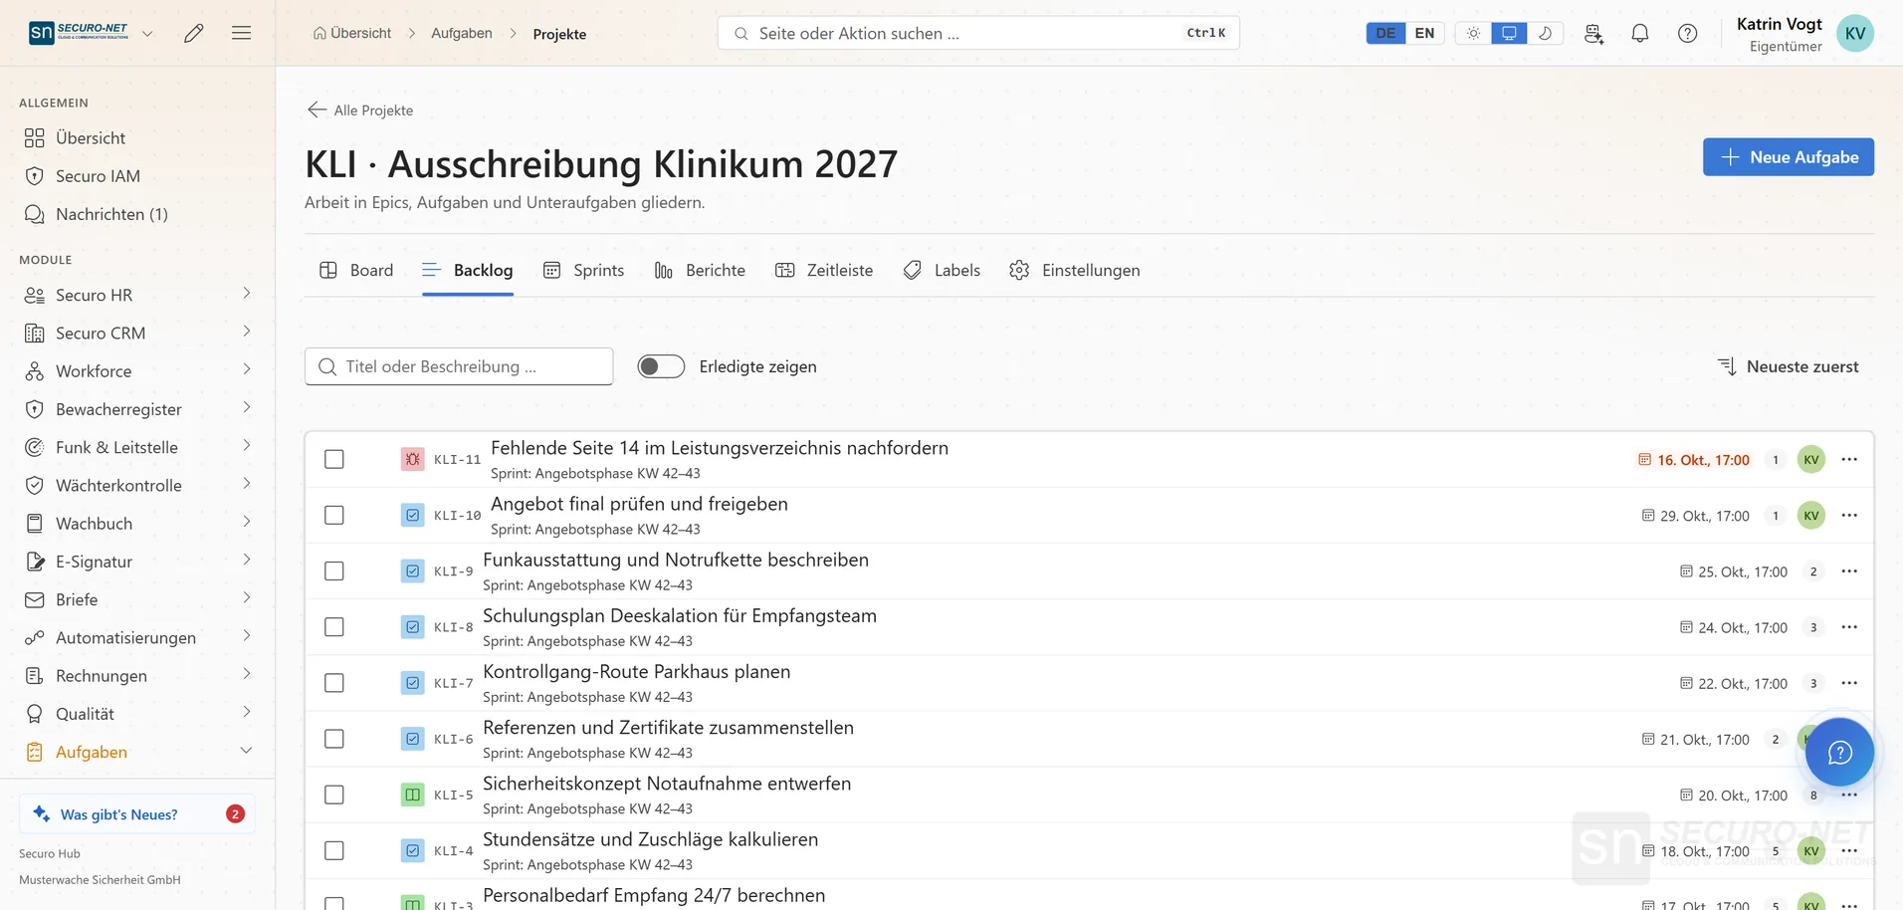Click the Aufgaben breadcrumb
The width and height of the screenshot is (1903, 910).
pyautogui.click(x=462, y=33)
